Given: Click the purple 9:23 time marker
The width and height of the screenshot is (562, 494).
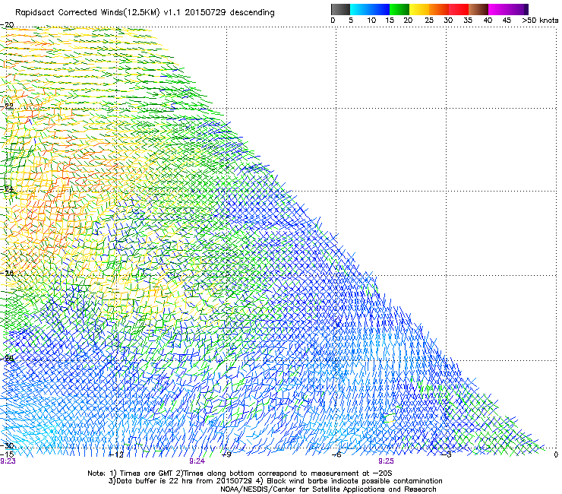Looking at the screenshot, I should coord(8,461).
